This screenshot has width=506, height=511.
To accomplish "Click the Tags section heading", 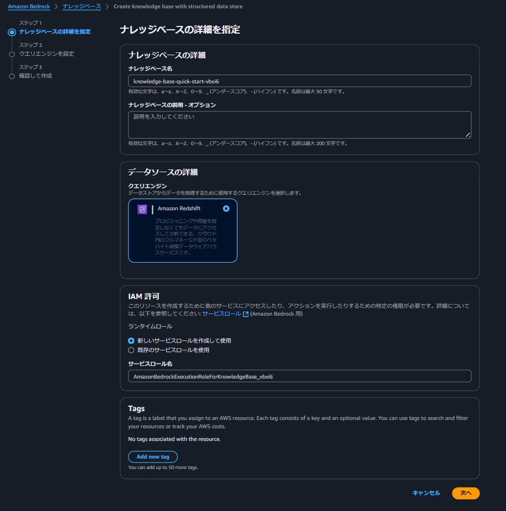I will 136,409.
